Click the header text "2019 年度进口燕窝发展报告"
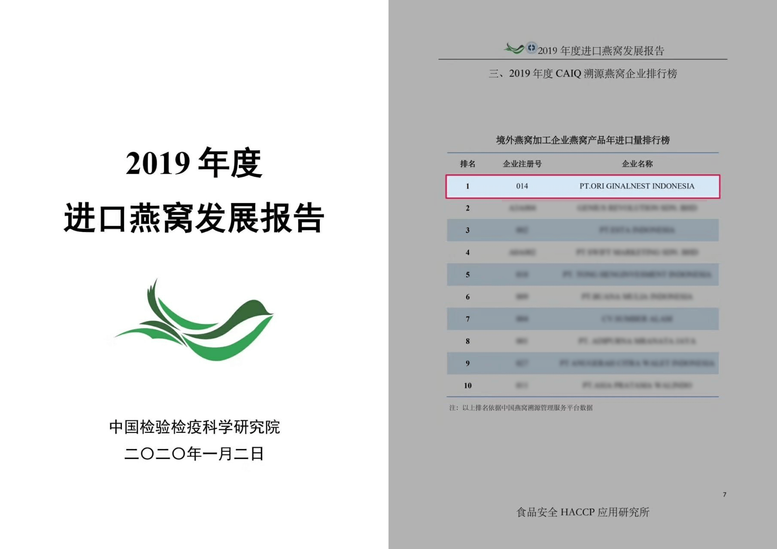 [x=601, y=51]
